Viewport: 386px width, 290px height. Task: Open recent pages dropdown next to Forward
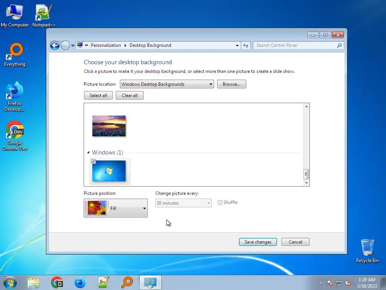tap(73, 45)
